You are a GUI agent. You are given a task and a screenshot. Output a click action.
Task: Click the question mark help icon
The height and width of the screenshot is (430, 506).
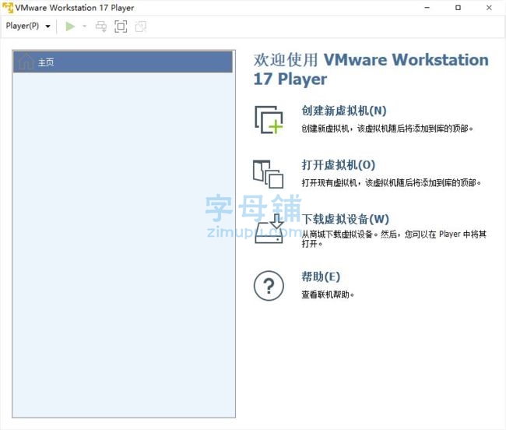tap(269, 286)
